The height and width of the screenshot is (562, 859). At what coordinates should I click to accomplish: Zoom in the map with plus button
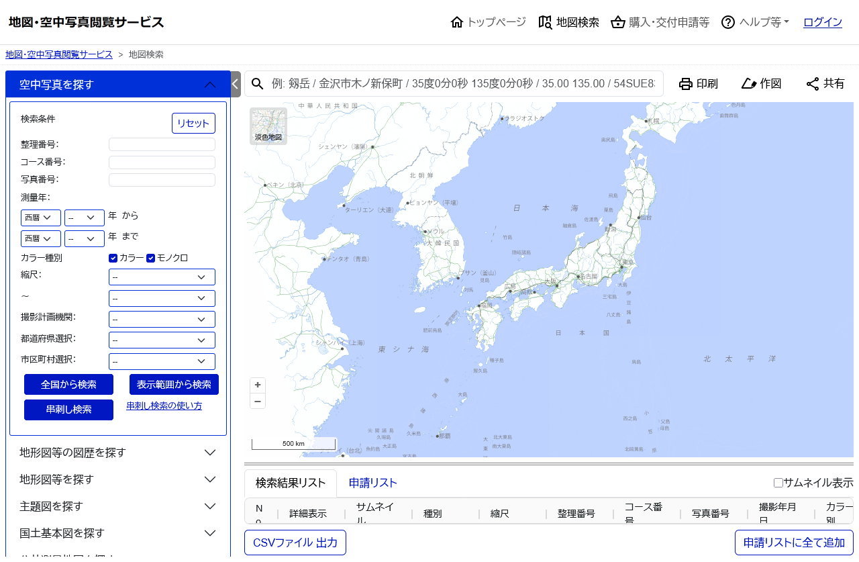tap(258, 385)
